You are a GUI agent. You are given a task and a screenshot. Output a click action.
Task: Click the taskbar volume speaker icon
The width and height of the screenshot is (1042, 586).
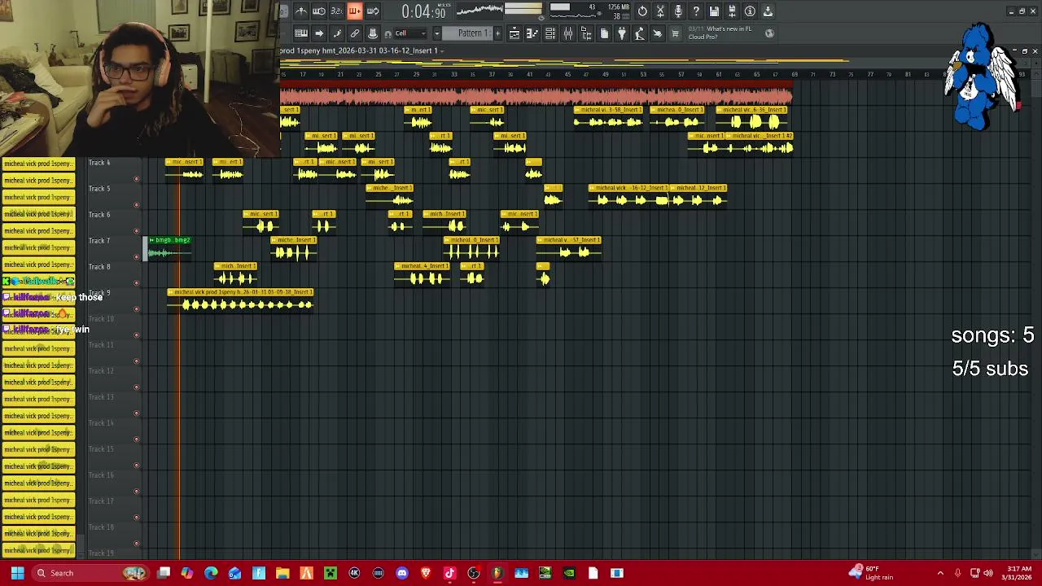(989, 573)
